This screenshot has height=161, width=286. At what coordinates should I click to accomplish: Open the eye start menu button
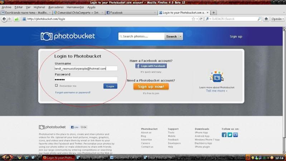7,157
